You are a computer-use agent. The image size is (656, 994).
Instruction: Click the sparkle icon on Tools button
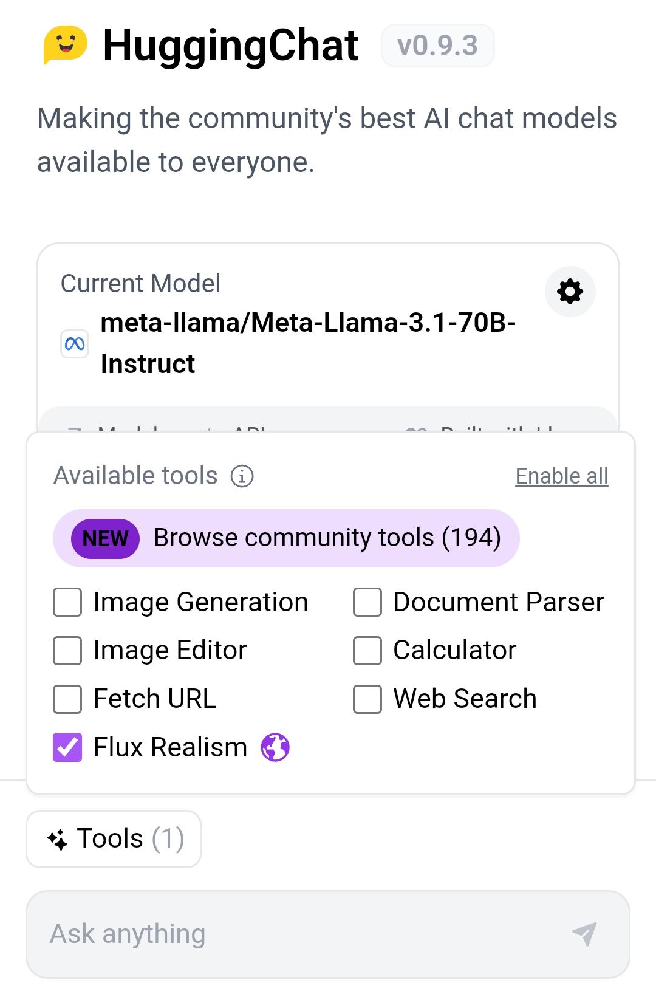58,839
